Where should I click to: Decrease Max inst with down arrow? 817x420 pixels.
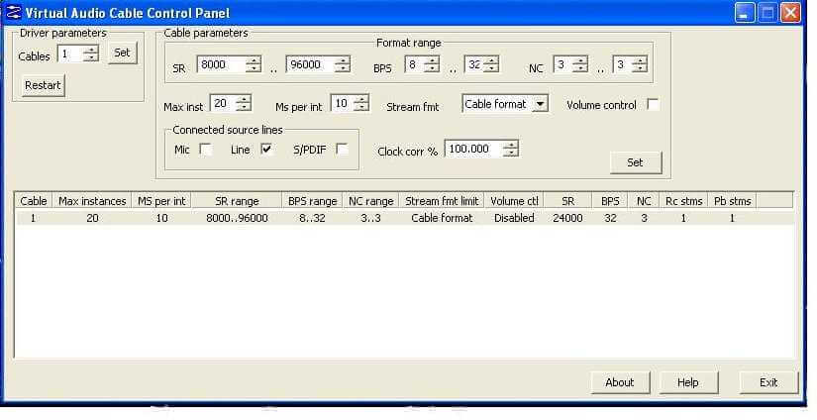coord(244,107)
